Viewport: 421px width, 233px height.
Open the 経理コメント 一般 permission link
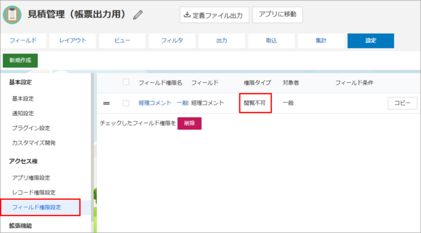pyautogui.click(x=163, y=103)
